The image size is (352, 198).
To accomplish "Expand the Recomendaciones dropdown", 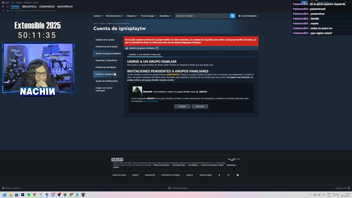I will [x=115, y=16].
